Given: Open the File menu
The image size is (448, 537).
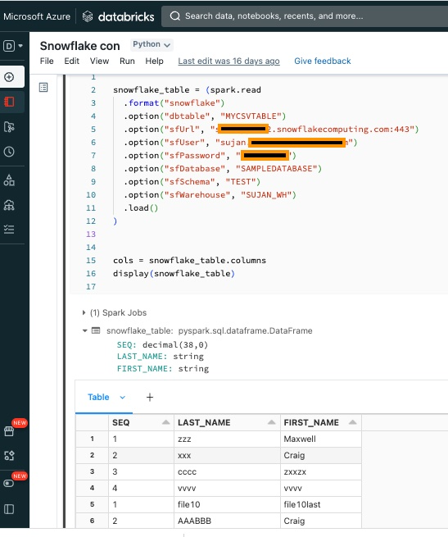Looking at the screenshot, I should 47,61.
